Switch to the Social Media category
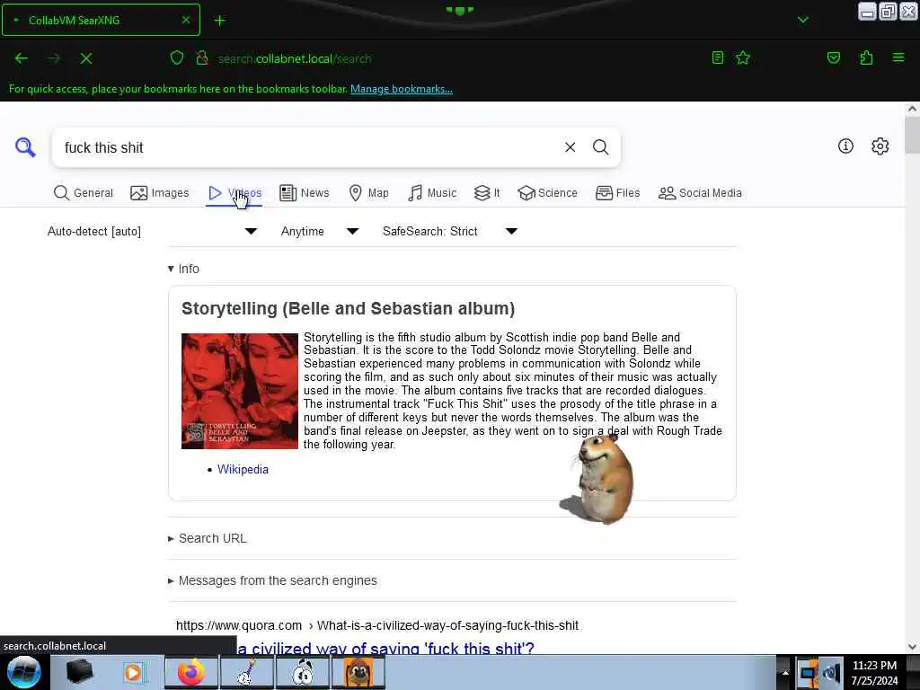The width and height of the screenshot is (920, 690). tap(700, 193)
